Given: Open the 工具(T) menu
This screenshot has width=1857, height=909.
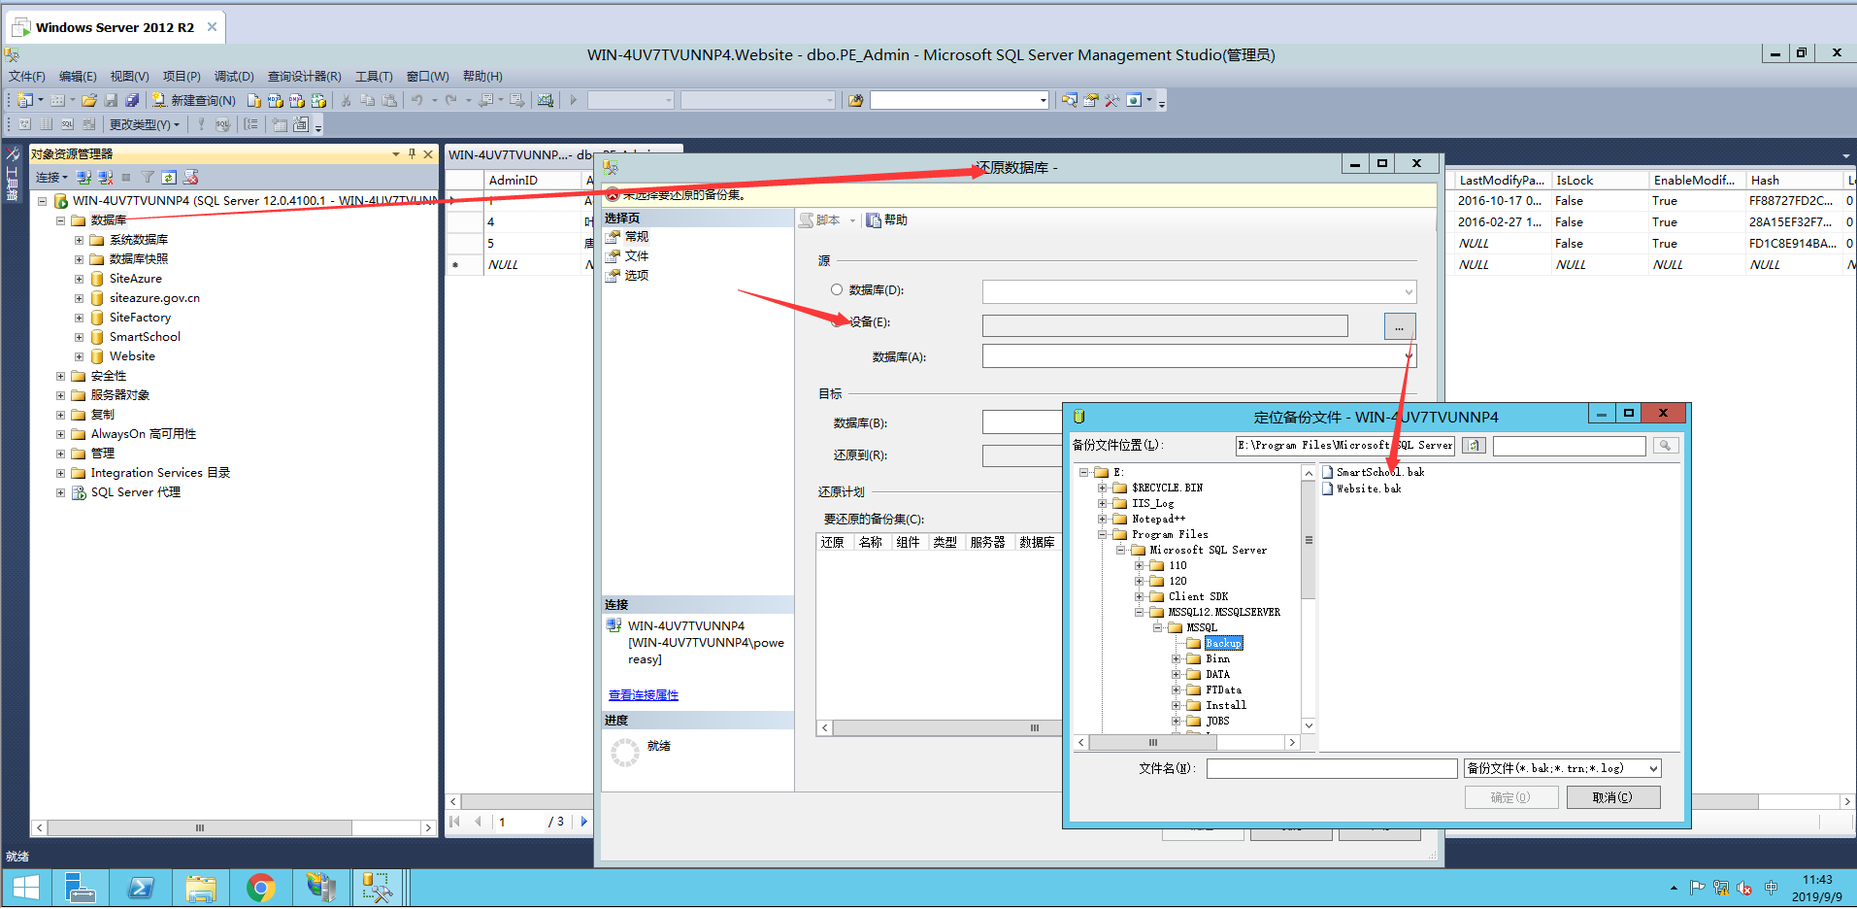Looking at the screenshot, I should click(x=373, y=76).
